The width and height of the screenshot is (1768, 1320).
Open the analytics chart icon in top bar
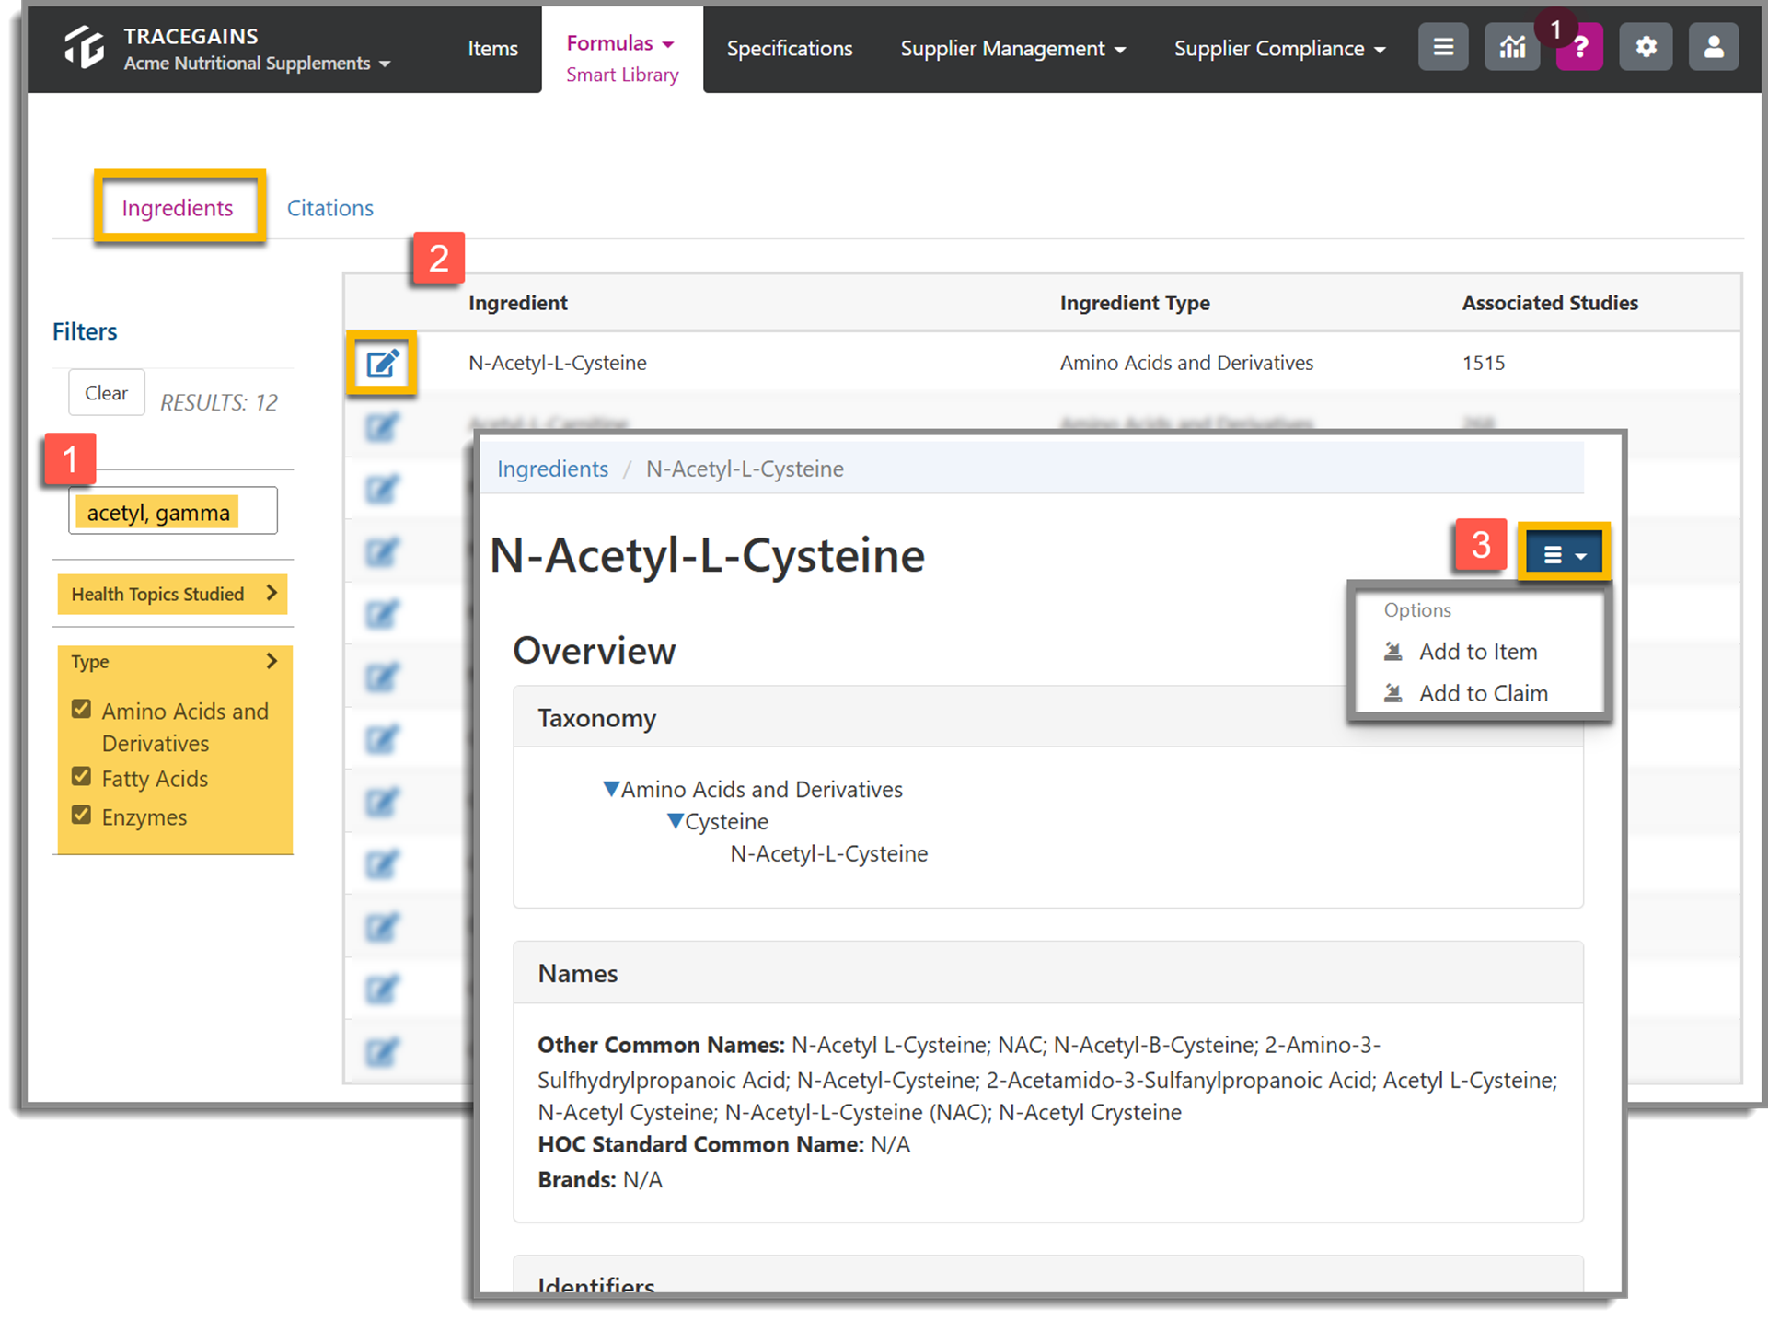1511,47
